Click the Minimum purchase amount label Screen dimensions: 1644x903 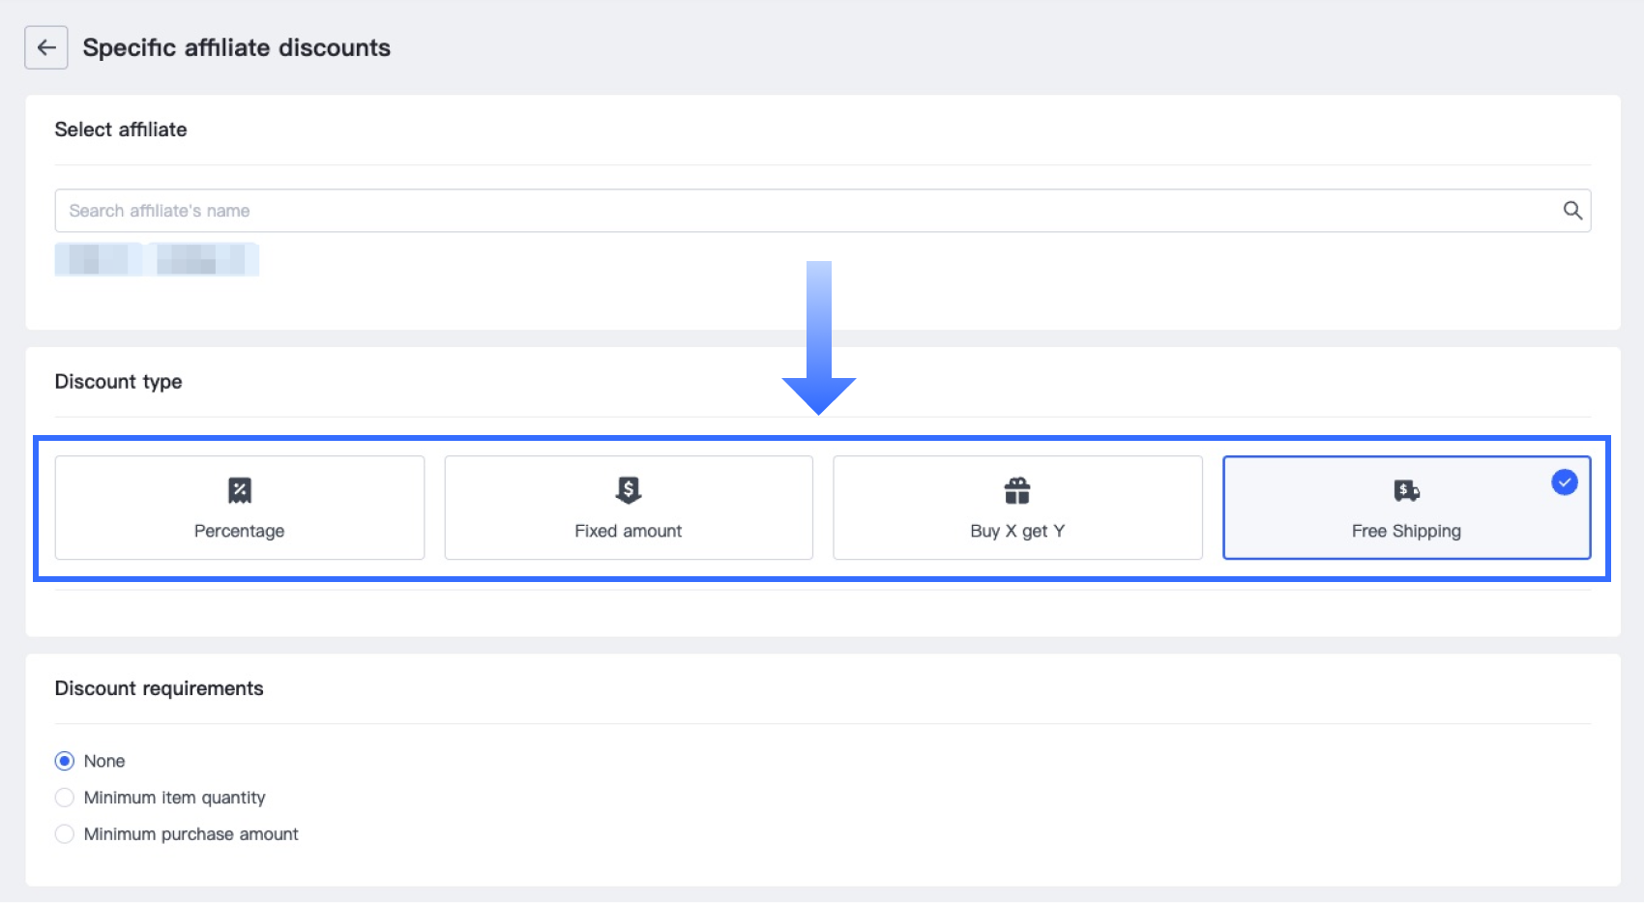pyautogui.click(x=191, y=834)
